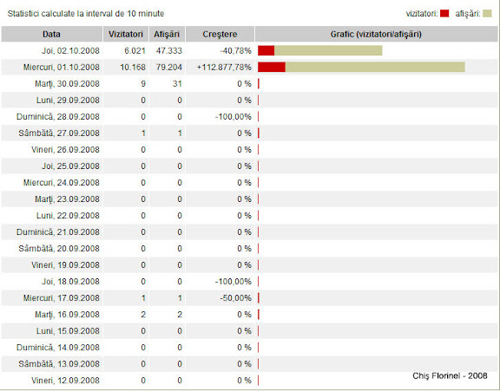Click date Duminică, 28.09.2008
Image resolution: width=500 pixels, height=391 pixels.
[x=58, y=117]
